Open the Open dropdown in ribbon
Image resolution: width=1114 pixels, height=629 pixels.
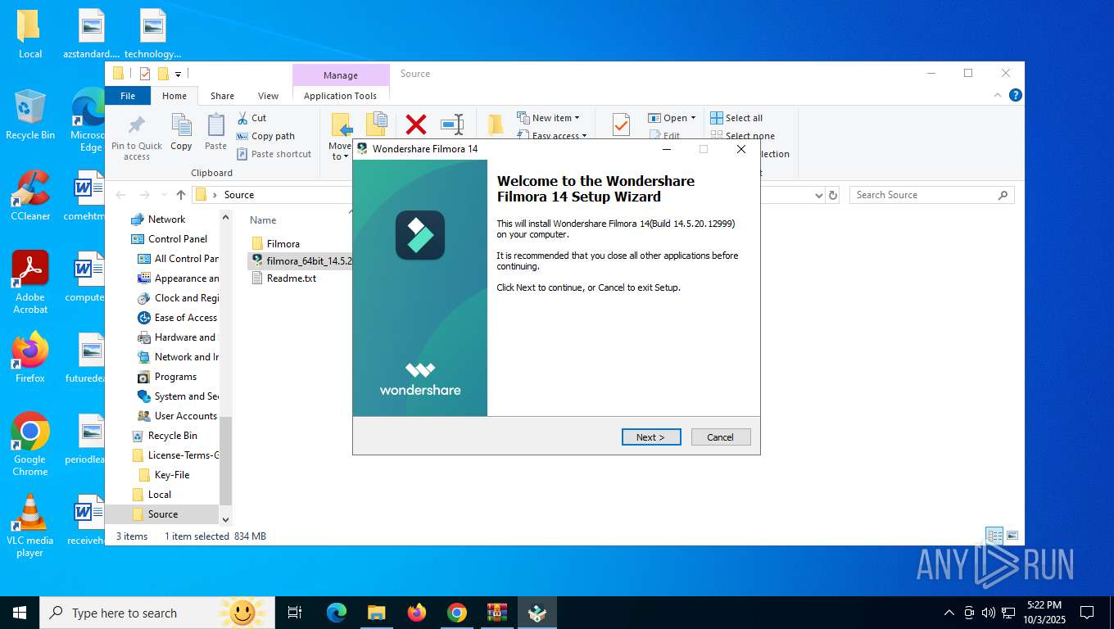(672, 118)
